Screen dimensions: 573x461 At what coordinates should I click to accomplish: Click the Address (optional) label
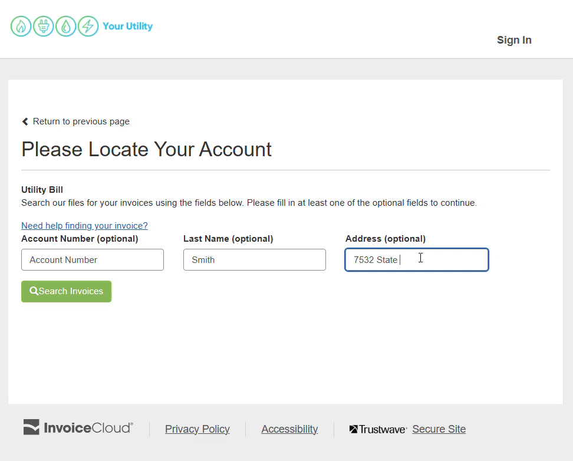(386, 239)
